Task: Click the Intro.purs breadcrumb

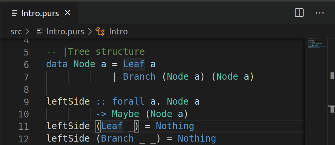Action: tap(65, 32)
